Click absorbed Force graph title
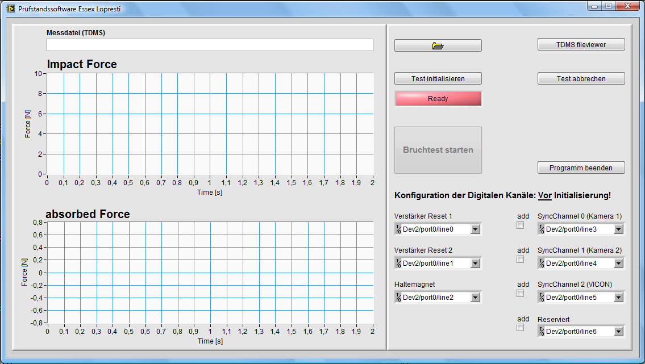 (x=88, y=214)
